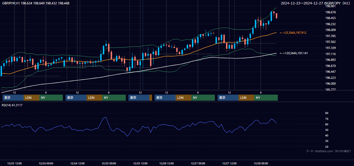Open the HistData.com data source credit
This screenshot has height=166, width=354.
click(x=328, y=151)
